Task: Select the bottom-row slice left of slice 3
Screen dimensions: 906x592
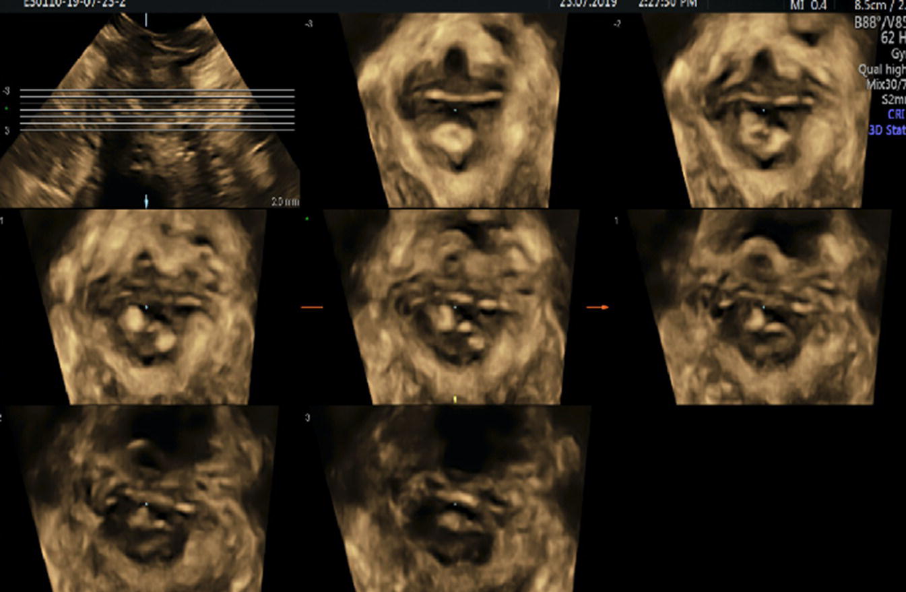Action: tap(141, 499)
